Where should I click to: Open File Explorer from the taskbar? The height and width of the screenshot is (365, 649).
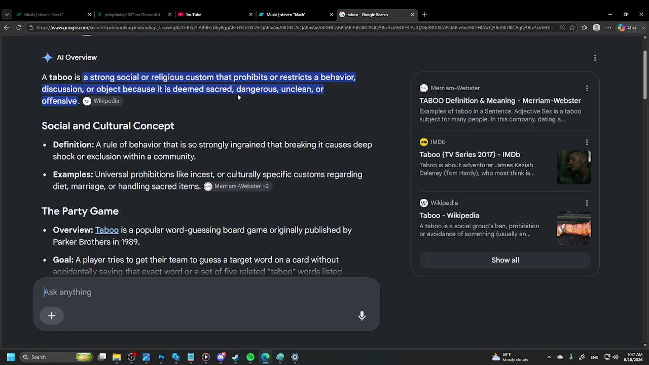pyautogui.click(x=117, y=357)
